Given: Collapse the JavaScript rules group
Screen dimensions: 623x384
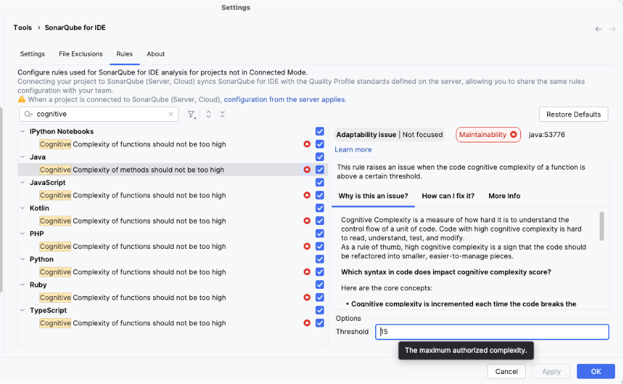Looking at the screenshot, I should (x=23, y=182).
